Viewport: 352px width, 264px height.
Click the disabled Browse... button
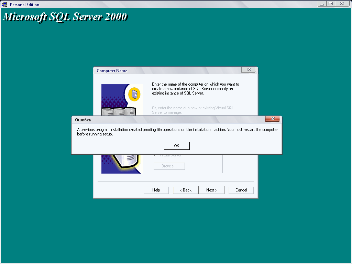tap(169, 166)
